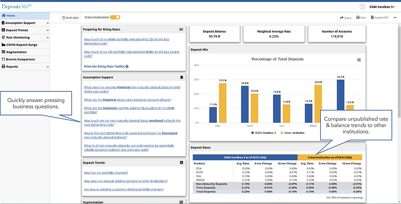This screenshot has height=204, width=401.
Task: Click clipboard icon in Assumption Support panel
Action: tap(182, 77)
